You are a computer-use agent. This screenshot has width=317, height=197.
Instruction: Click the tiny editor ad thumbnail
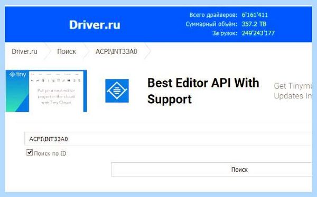click(x=46, y=91)
